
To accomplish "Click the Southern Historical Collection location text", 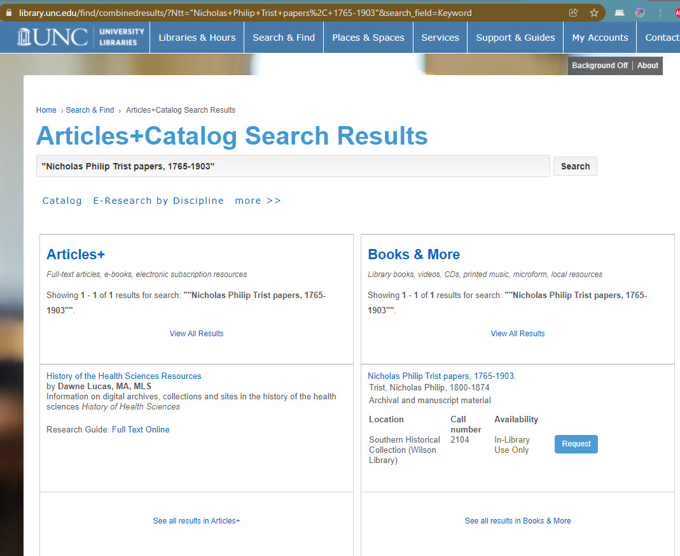I will pyautogui.click(x=404, y=450).
